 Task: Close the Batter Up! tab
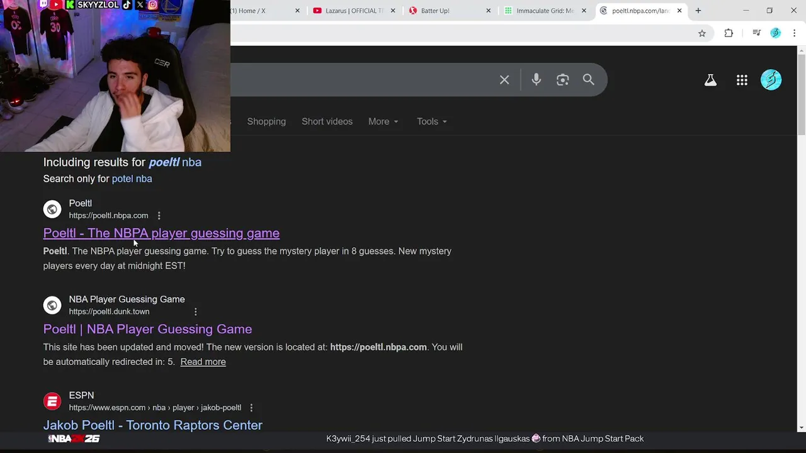(488, 11)
